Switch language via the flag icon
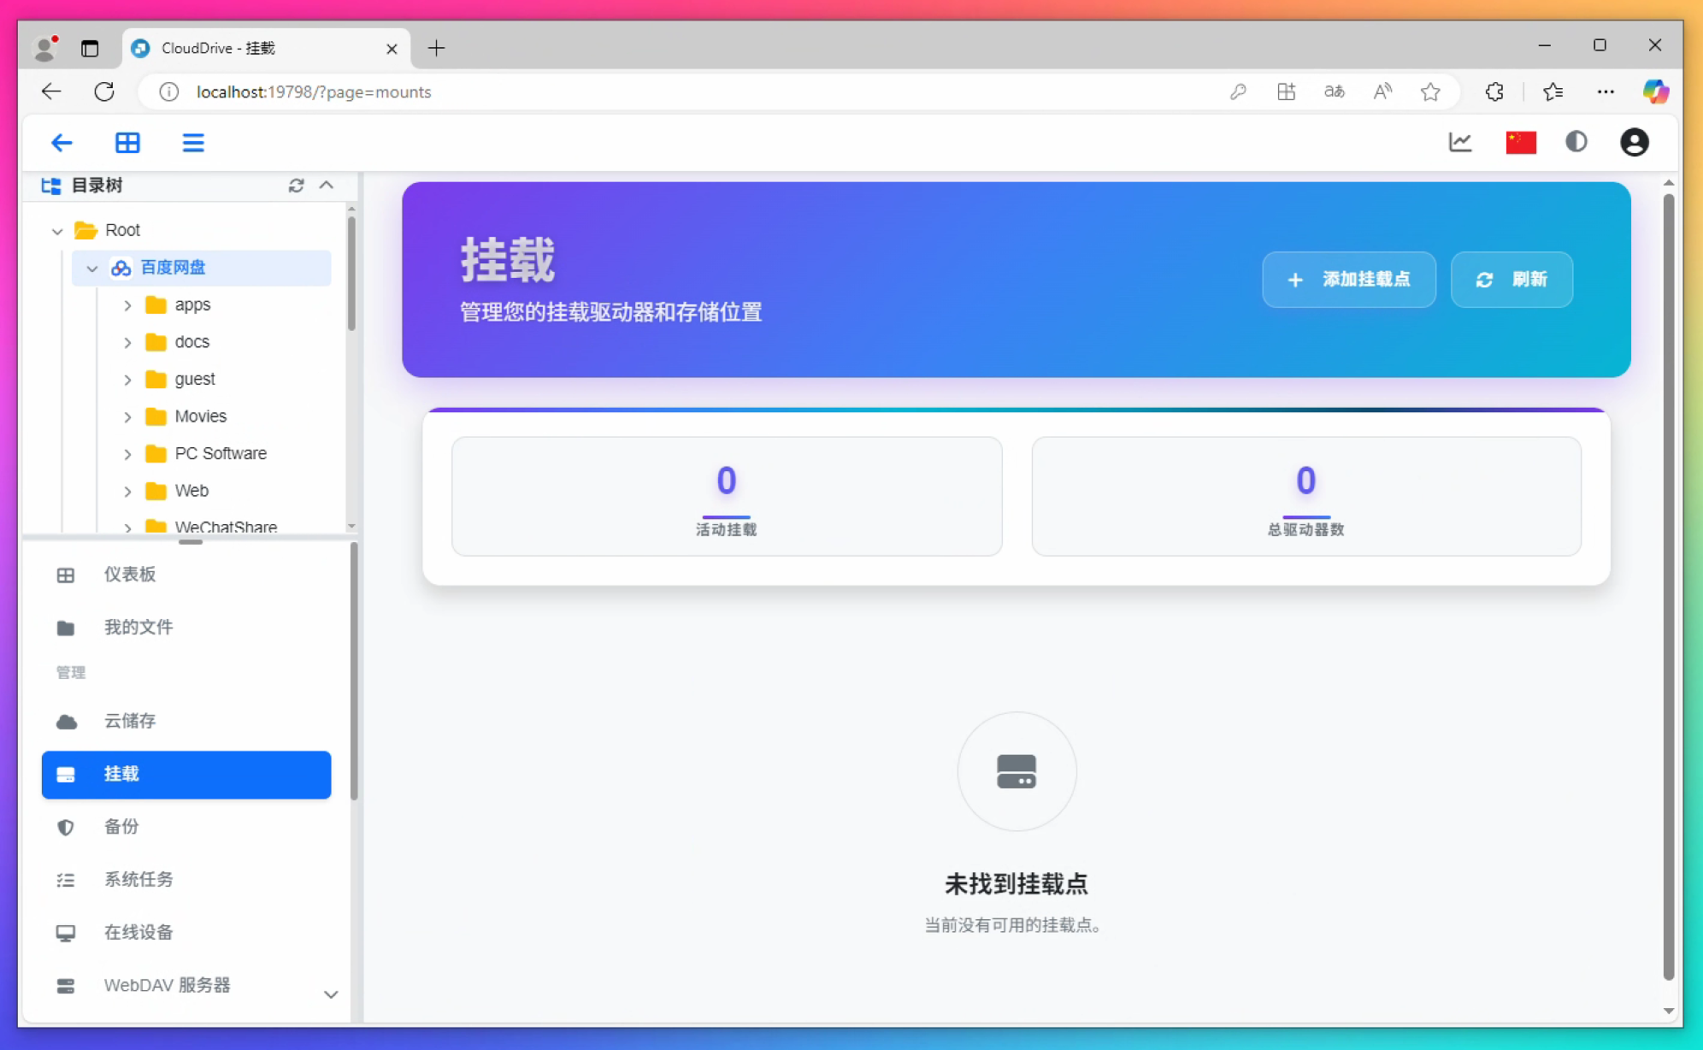 point(1521,142)
